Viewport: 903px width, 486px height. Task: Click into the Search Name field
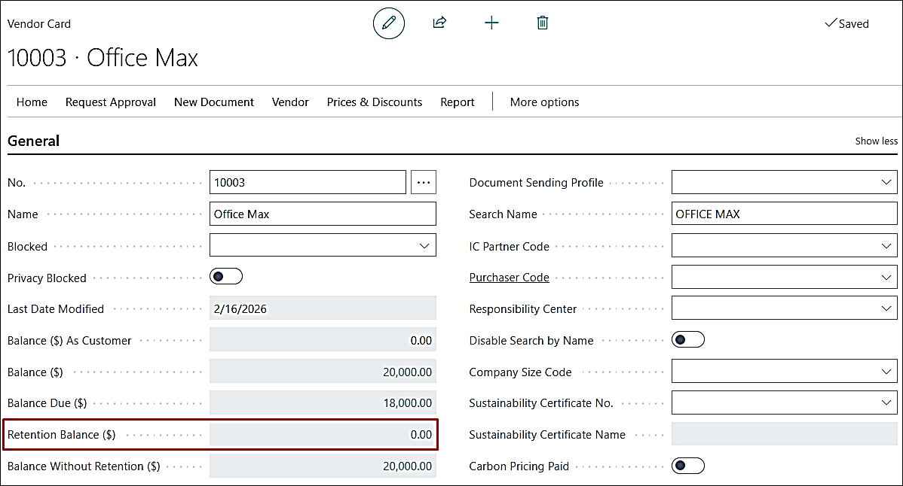click(784, 214)
